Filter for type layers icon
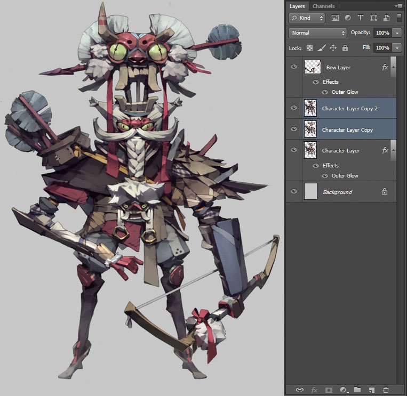This screenshot has height=396, width=407. click(x=360, y=18)
